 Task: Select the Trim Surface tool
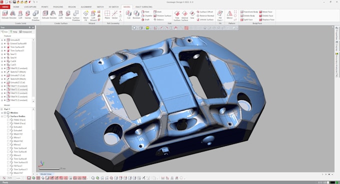coord(177,15)
